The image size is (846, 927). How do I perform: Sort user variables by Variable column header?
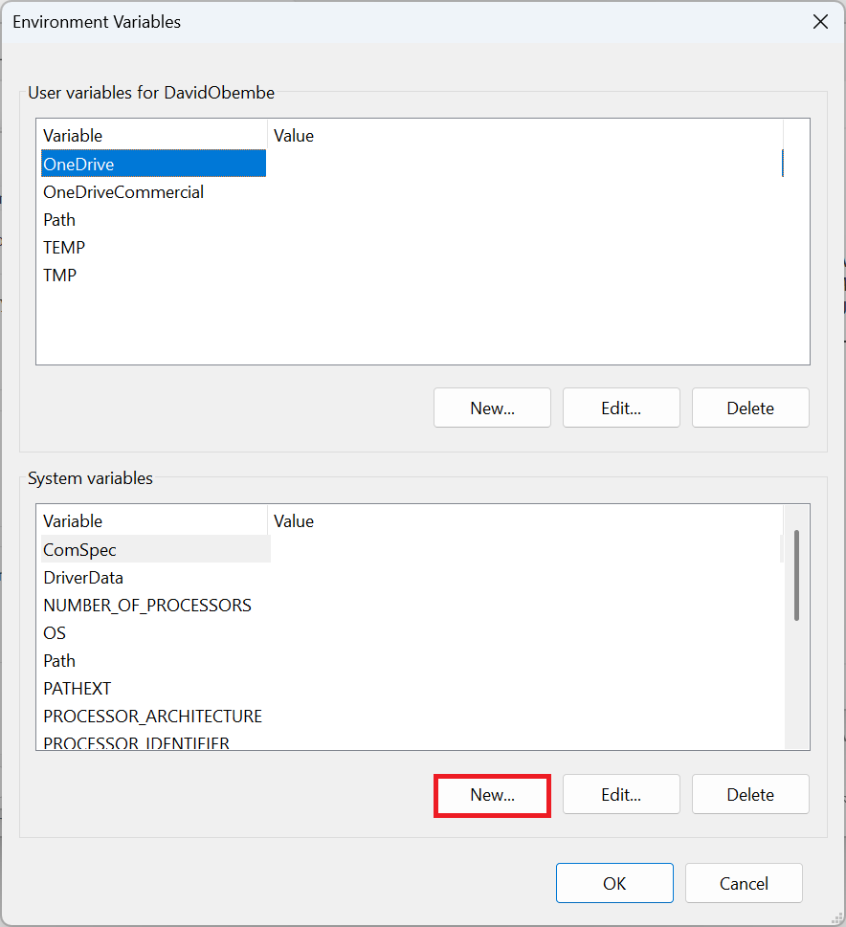(151, 136)
